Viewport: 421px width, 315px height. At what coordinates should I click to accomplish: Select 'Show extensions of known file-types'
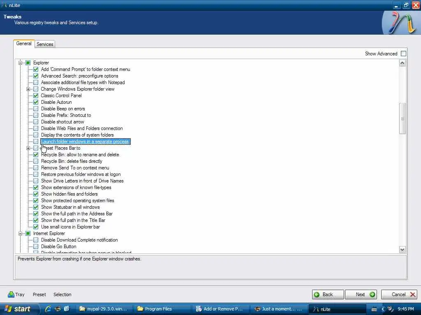[x=76, y=187]
